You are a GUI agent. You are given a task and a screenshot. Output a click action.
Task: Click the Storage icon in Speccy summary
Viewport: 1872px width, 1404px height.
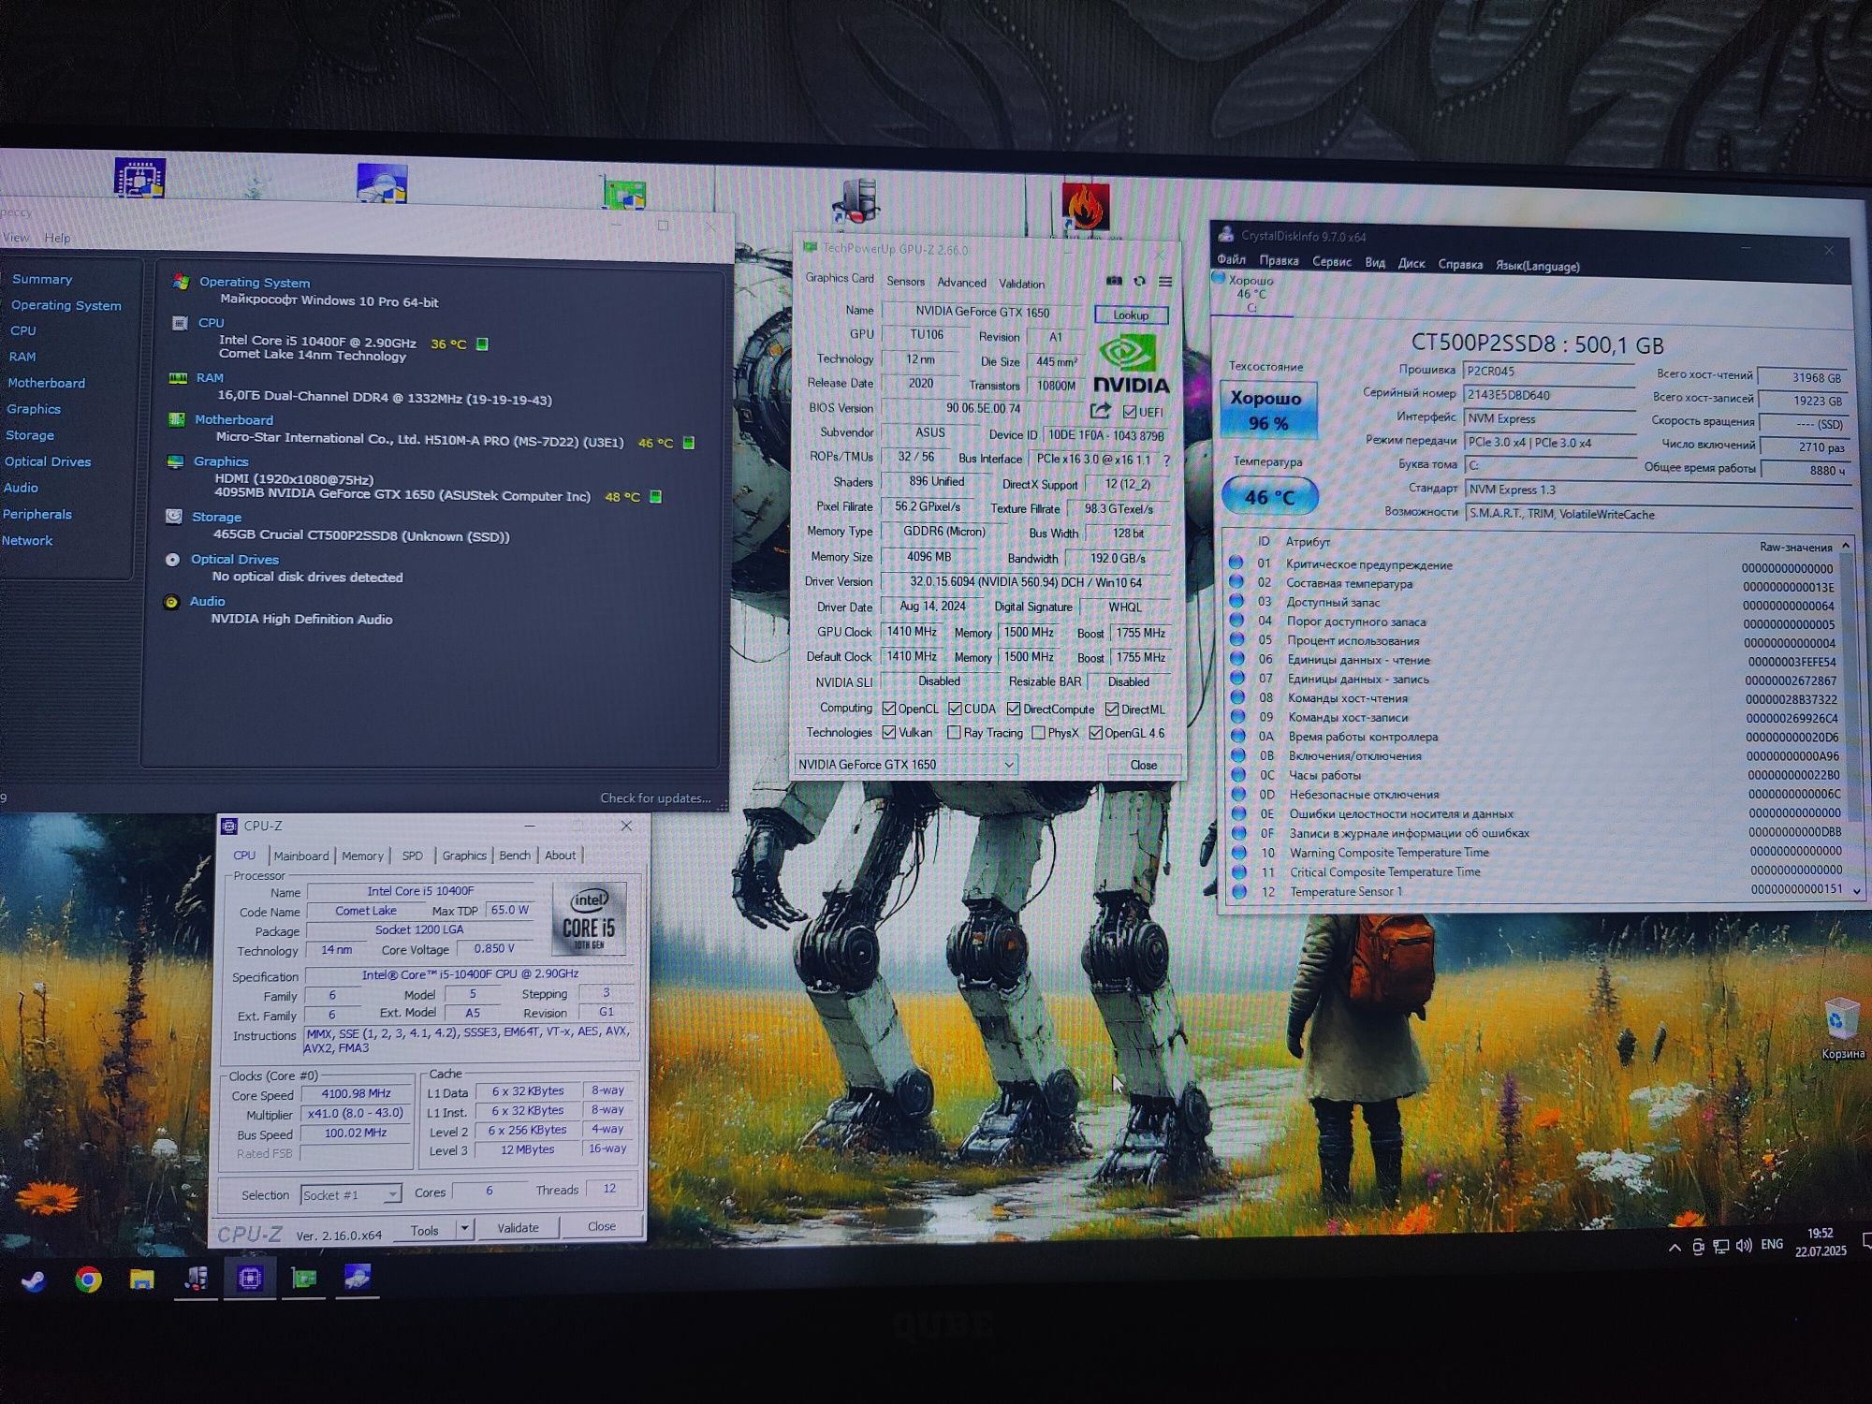point(174,516)
